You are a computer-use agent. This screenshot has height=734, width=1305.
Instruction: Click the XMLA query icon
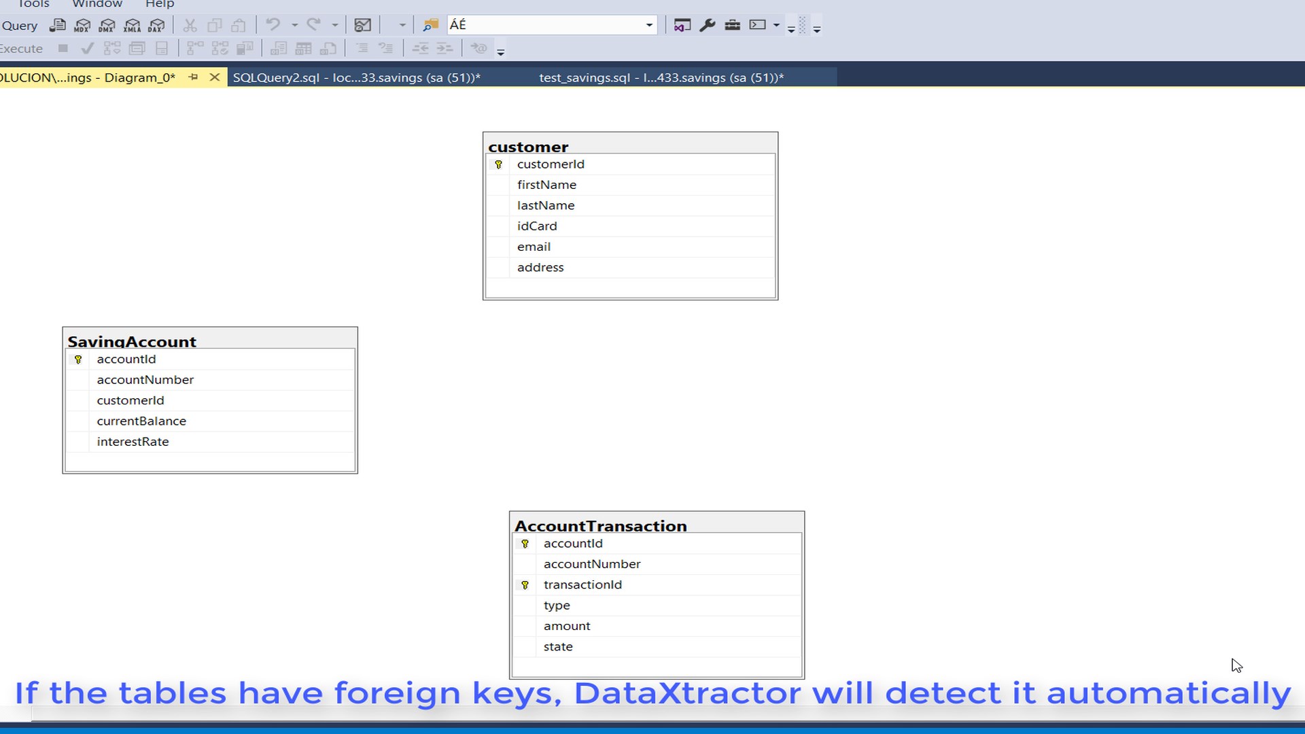[132, 26]
